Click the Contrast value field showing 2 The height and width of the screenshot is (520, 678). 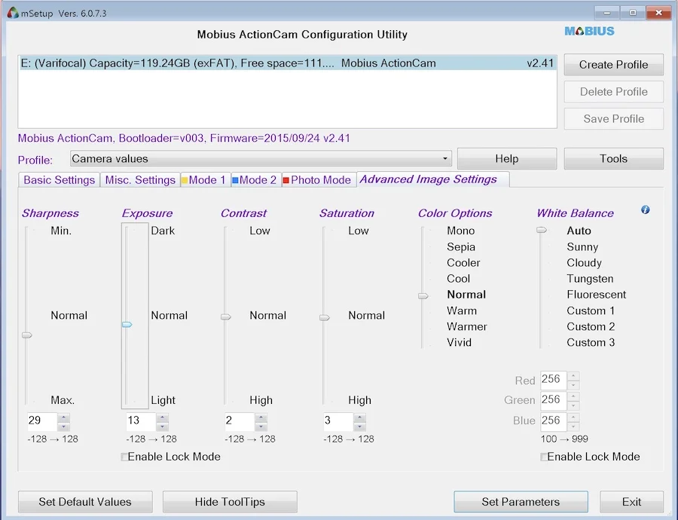(x=239, y=421)
